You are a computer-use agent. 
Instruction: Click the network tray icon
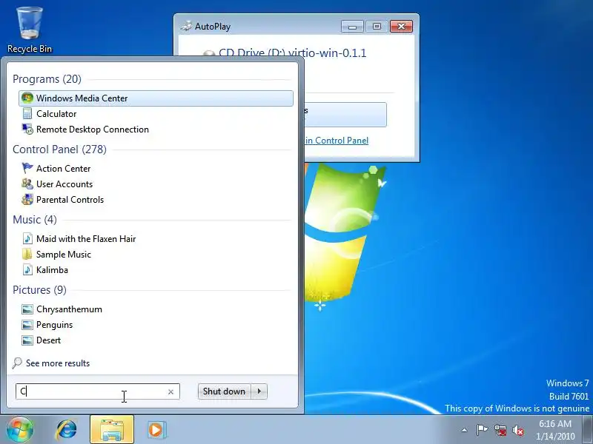coord(500,430)
